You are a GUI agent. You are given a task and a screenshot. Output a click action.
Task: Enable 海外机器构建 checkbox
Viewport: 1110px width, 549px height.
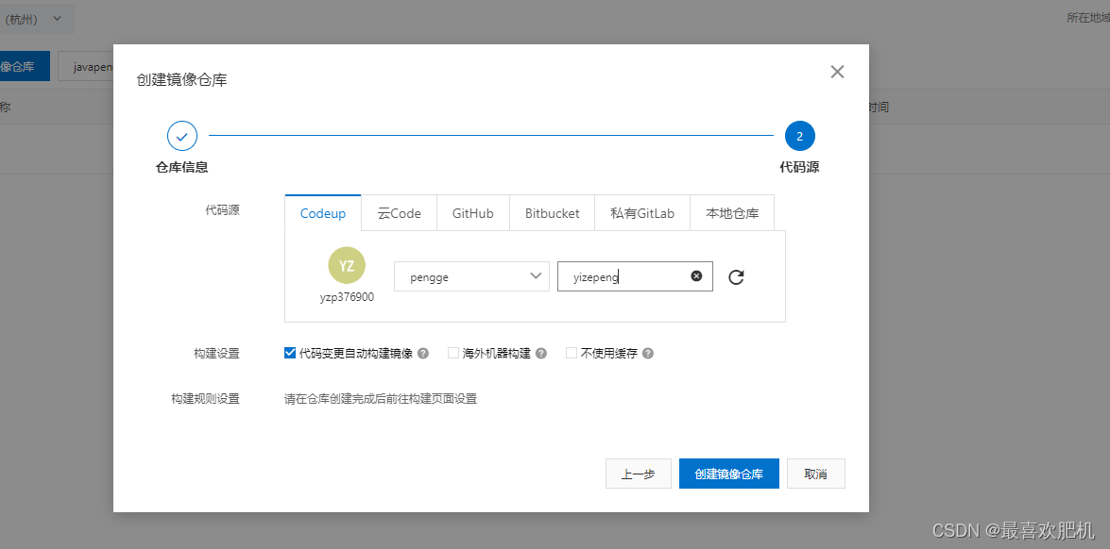click(x=453, y=354)
